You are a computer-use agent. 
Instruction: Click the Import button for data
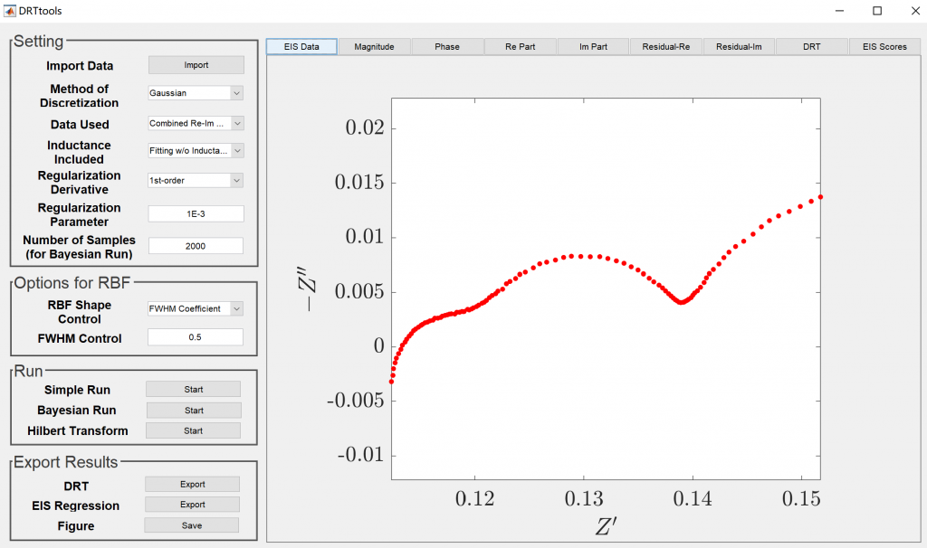(196, 65)
